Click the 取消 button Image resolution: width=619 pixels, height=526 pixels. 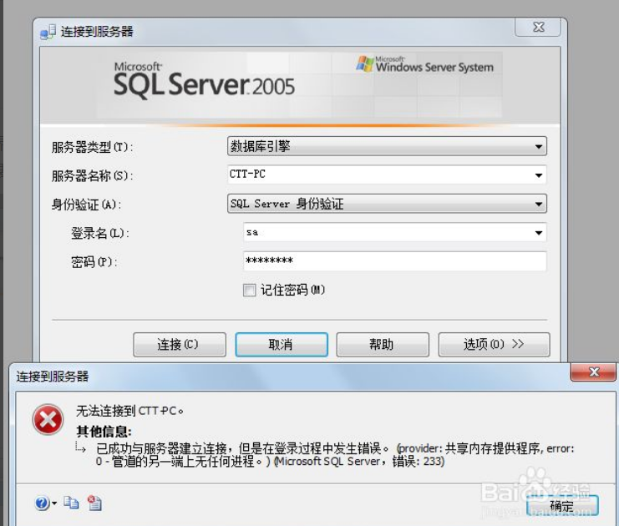[282, 345]
